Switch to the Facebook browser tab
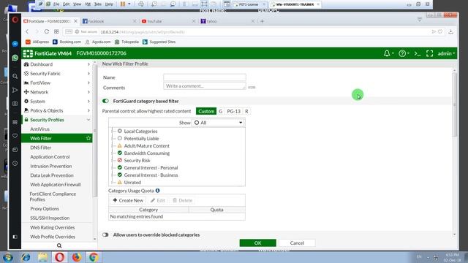The width and height of the screenshot is (468, 263). coord(109,21)
